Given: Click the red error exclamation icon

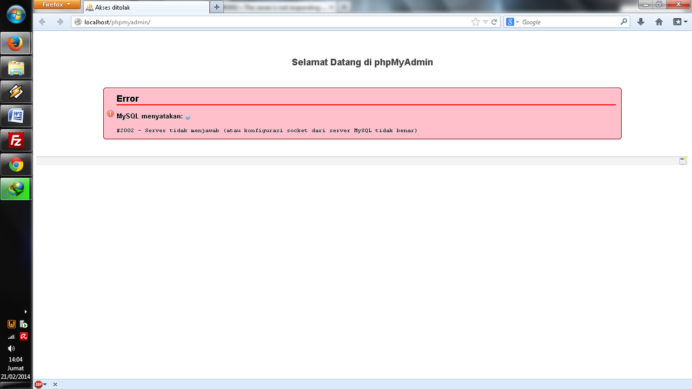Looking at the screenshot, I should pos(110,113).
